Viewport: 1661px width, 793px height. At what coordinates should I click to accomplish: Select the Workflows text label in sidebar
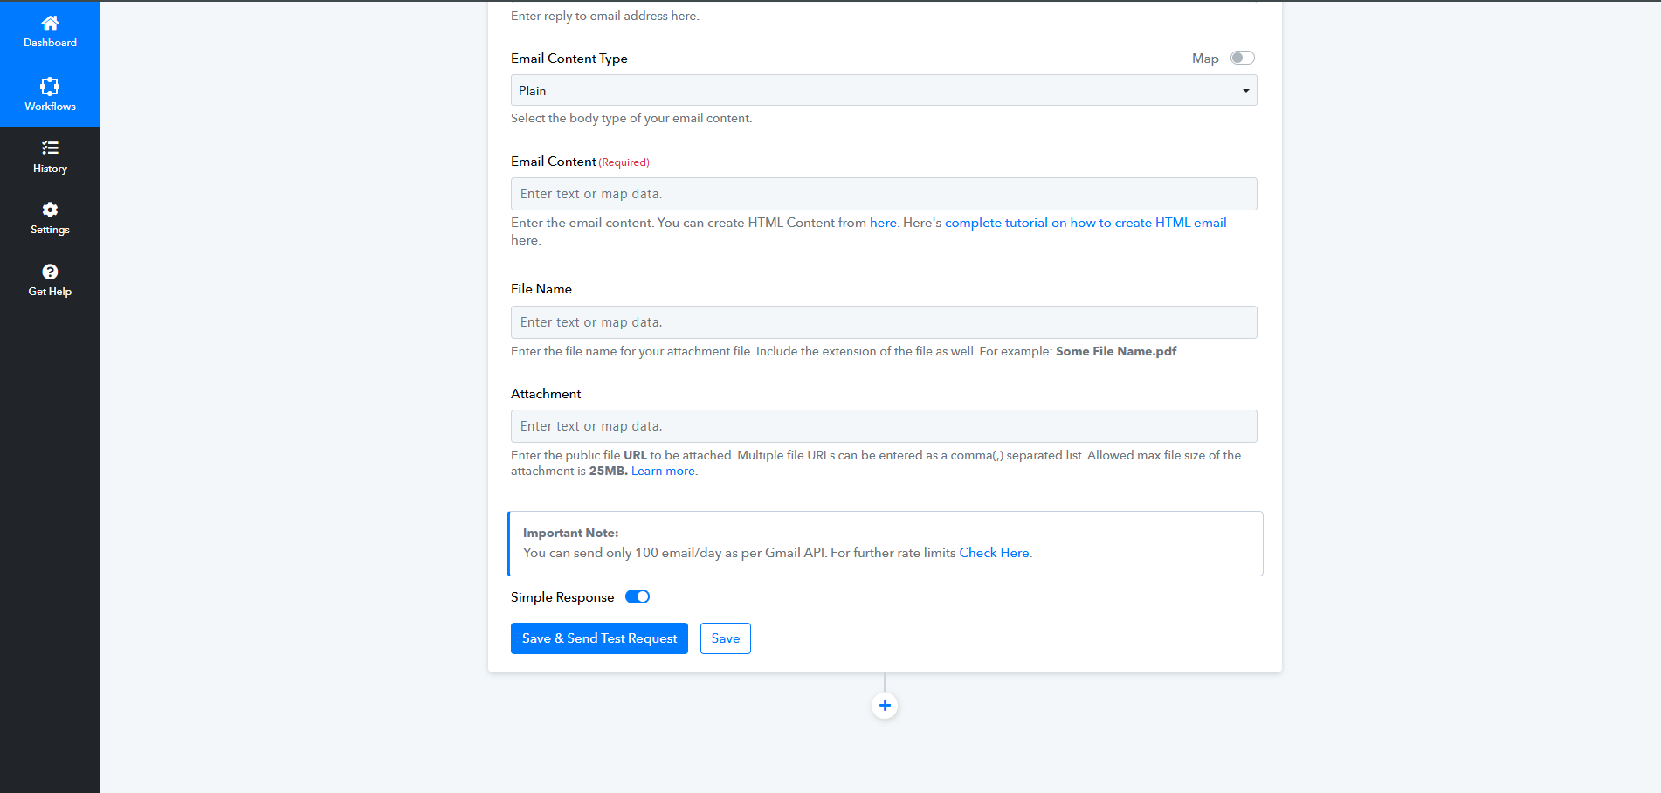click(x=50, y=107)
